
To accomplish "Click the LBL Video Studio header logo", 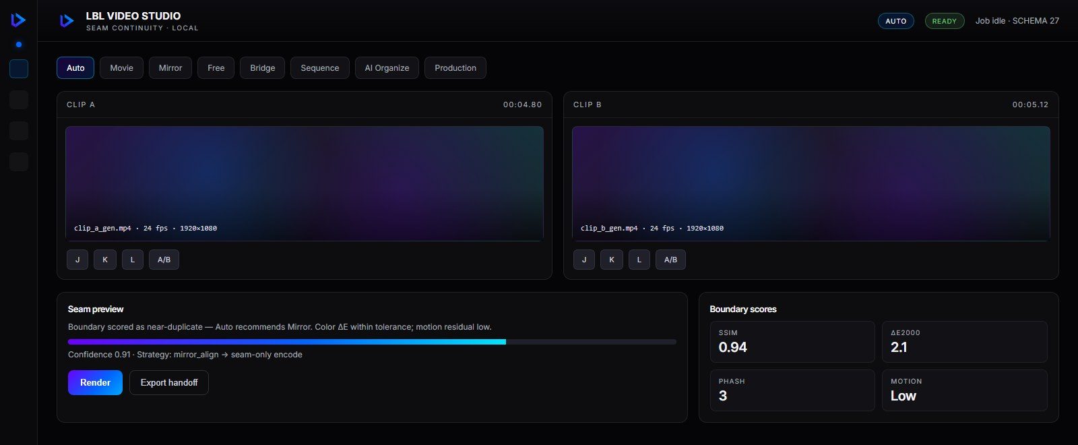I will coord(66,21).
